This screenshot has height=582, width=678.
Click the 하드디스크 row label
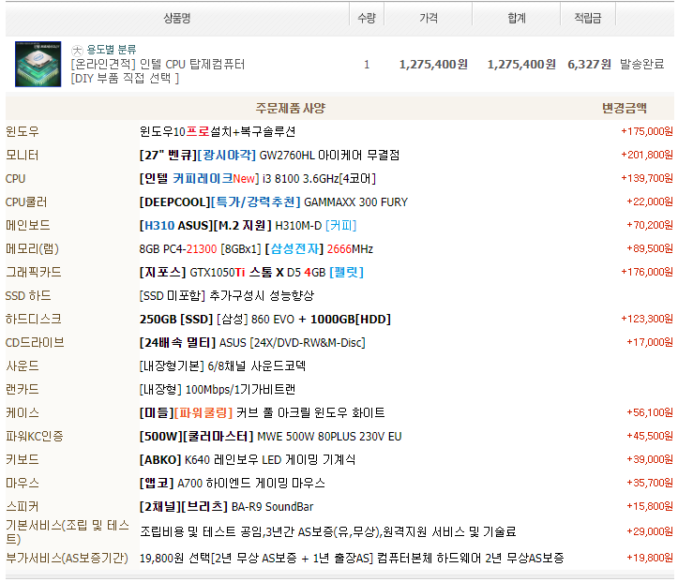(x=34, y=320)
